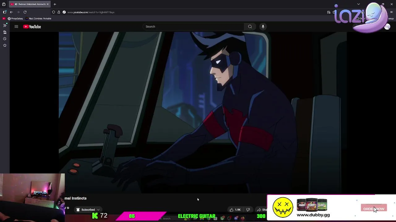Open a new browser tab with plus
The image size is (396, 222).
point(55,4)
